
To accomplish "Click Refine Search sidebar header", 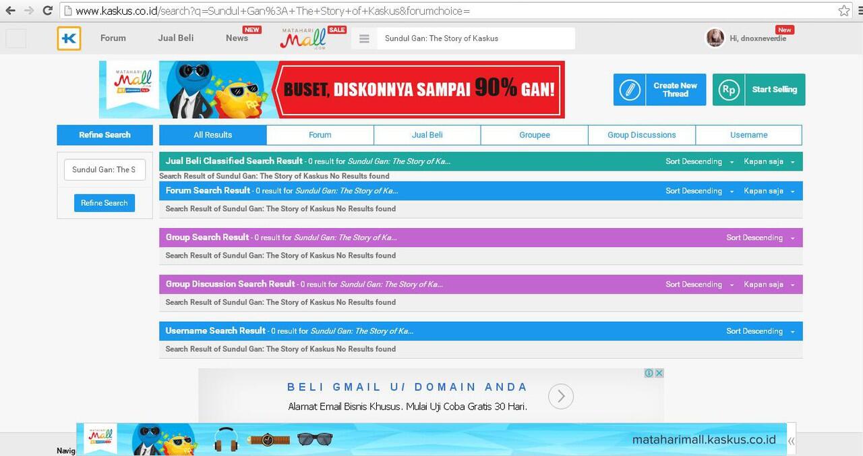I will point(105,135).
